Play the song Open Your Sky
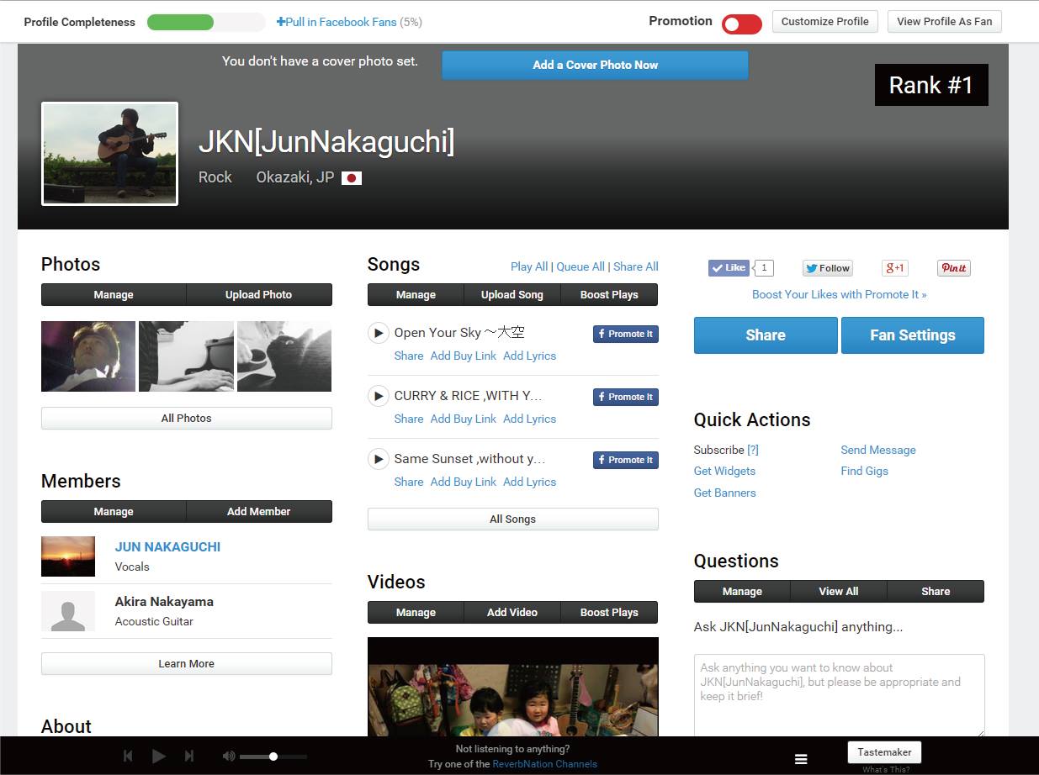The image size is (1039, 775). [379, 333]
